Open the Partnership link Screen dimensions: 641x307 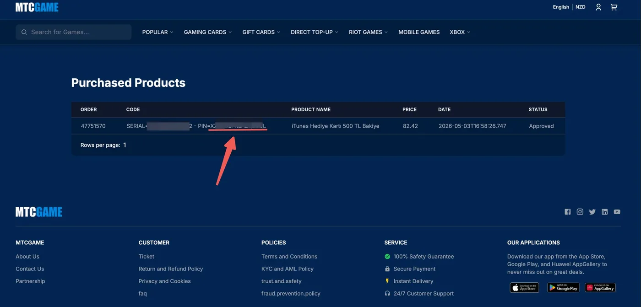(x=30, y=281)
